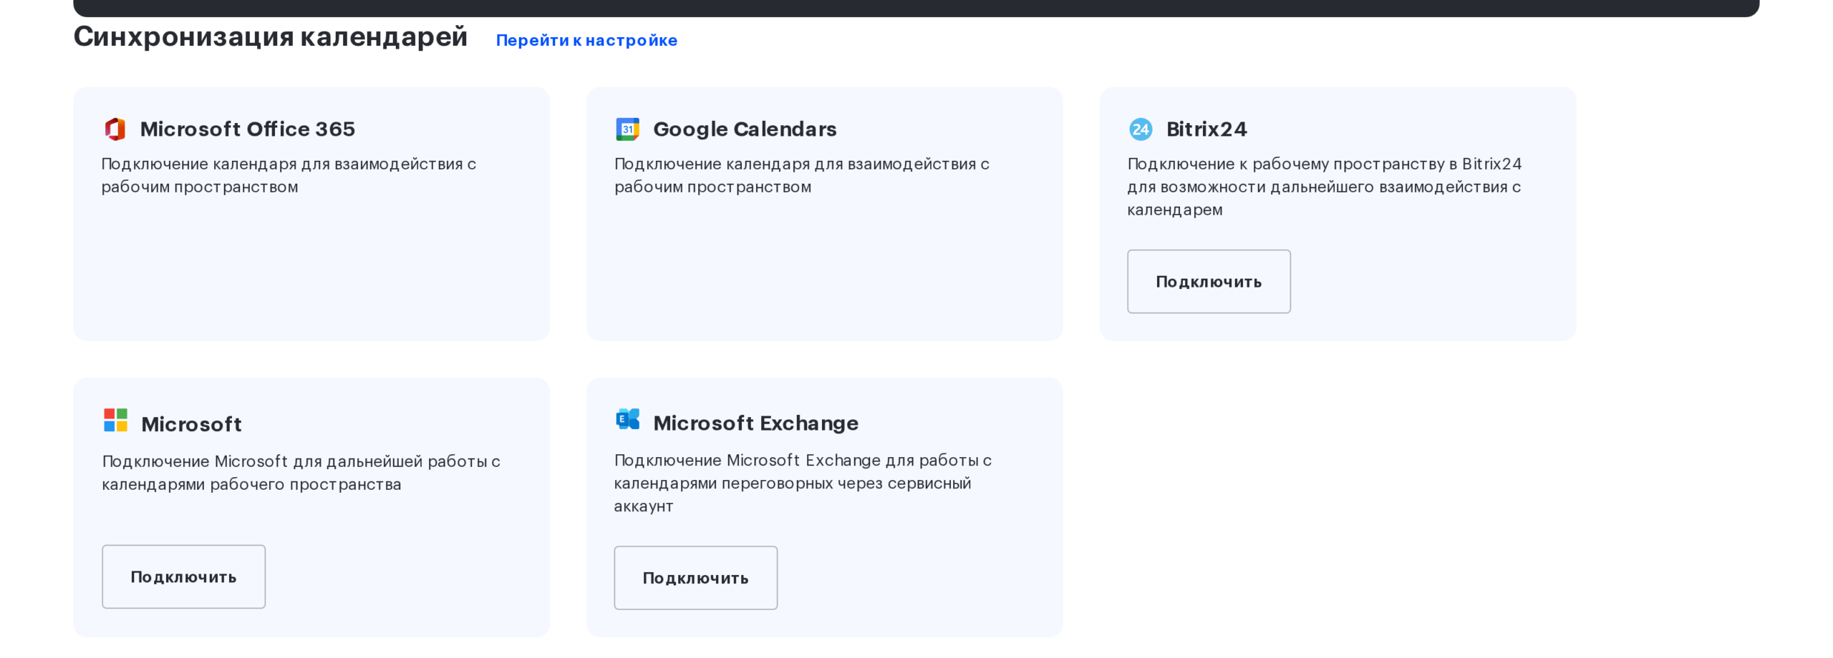1833x658 pixels.
Task: Click the Microsoft description about календарями рабочего пространства
Action: tap(301, 473)
